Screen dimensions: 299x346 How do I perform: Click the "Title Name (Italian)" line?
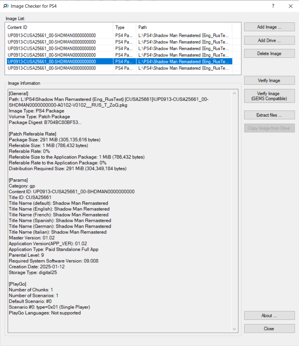[58, 232]
